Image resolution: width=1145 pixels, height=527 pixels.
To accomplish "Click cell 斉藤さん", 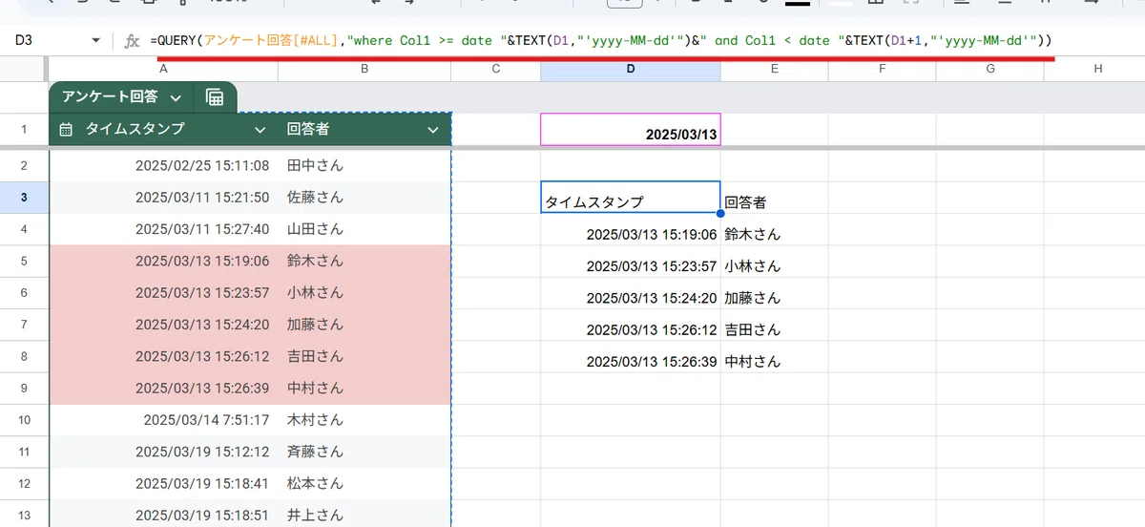I will 364,452.
